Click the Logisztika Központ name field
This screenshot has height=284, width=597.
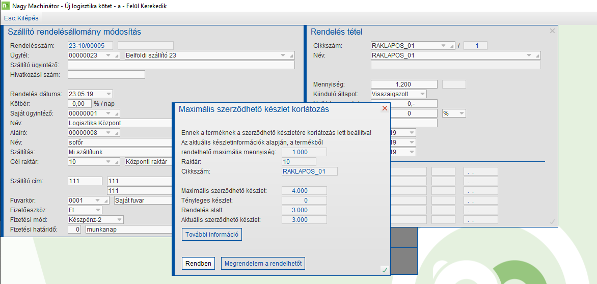(x=120, y=123)
